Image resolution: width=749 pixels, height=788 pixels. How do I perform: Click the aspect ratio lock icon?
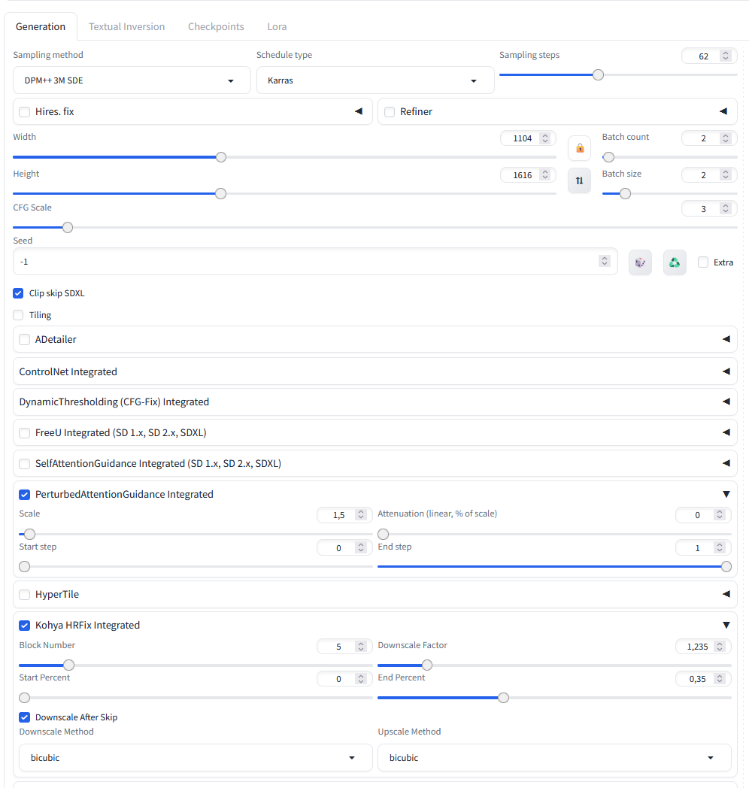pyautogui.click(x=580, y=147)
